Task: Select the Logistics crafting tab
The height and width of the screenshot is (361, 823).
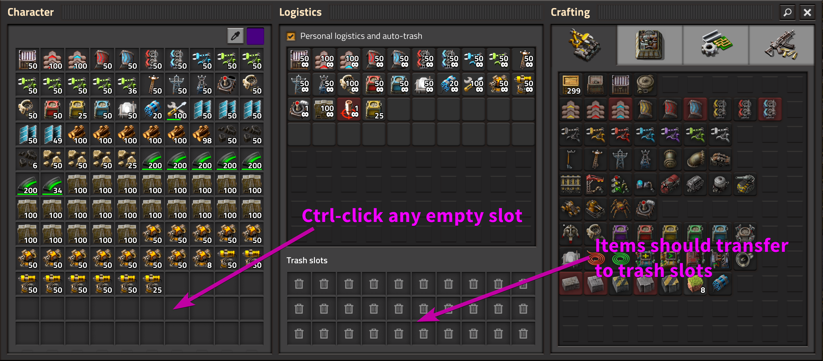Action: (x=584, y=45)
